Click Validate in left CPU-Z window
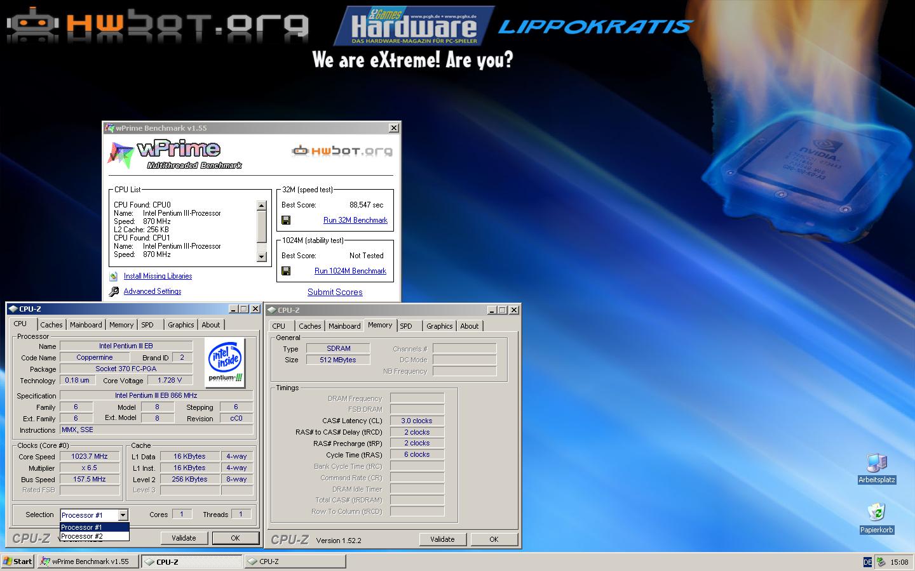This screenshot has height=571, width=915. click(x=184, y=538)
